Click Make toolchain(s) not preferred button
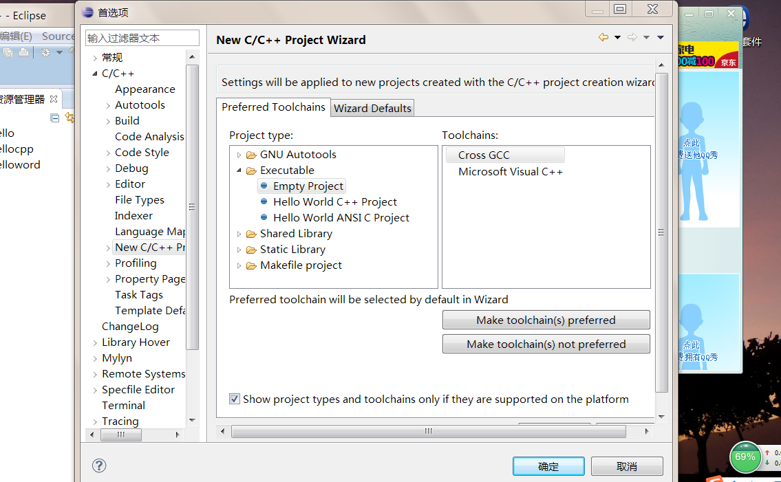The width and height of the screenshot is (781, 482). coord(546,344)
